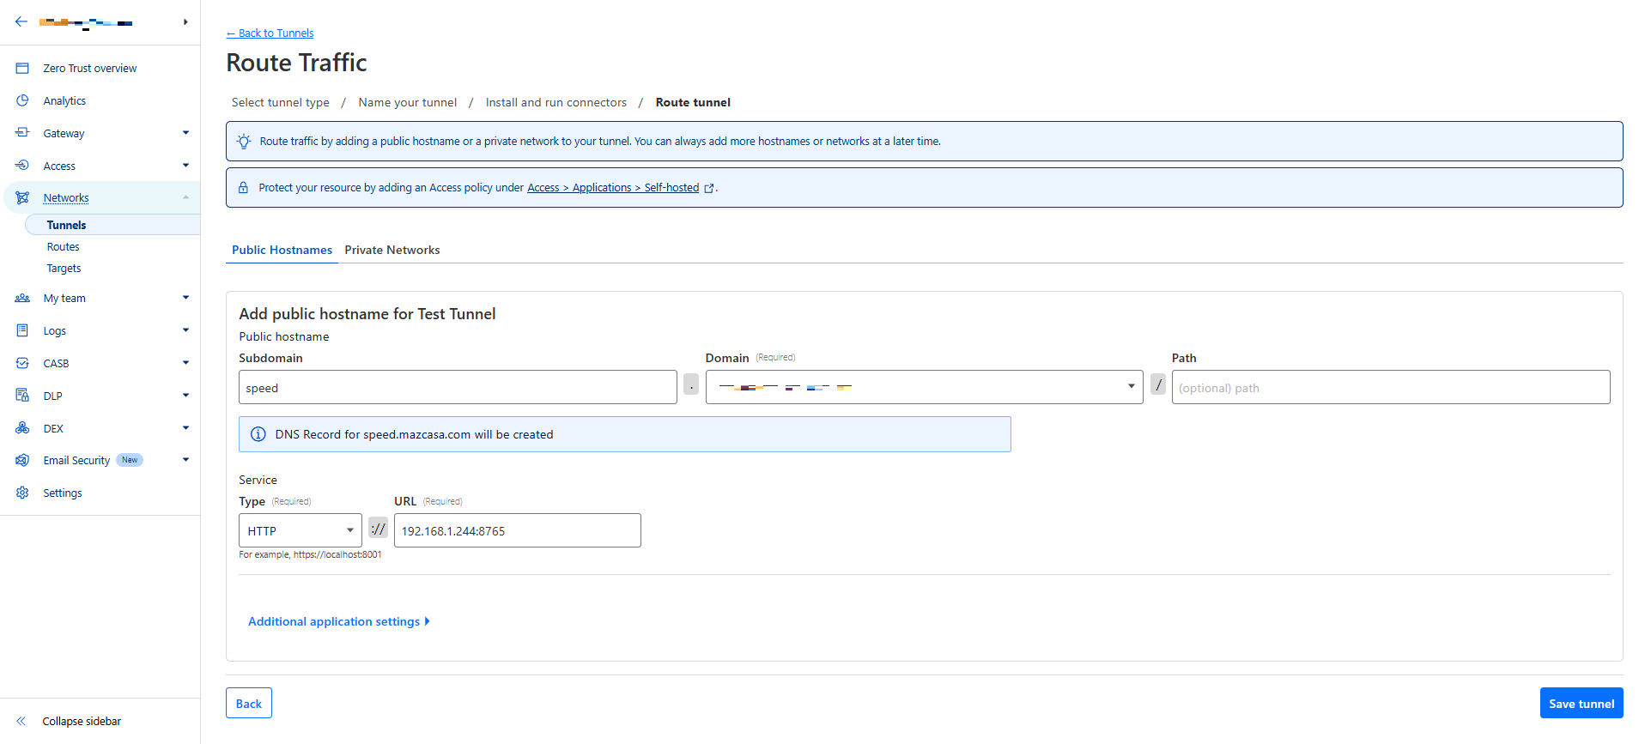Click the Networks icon in sidebar

[x=22, y=197]
